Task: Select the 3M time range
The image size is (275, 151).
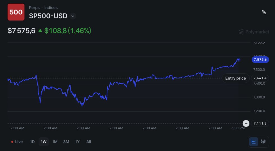Action: [x=66, y=142]
